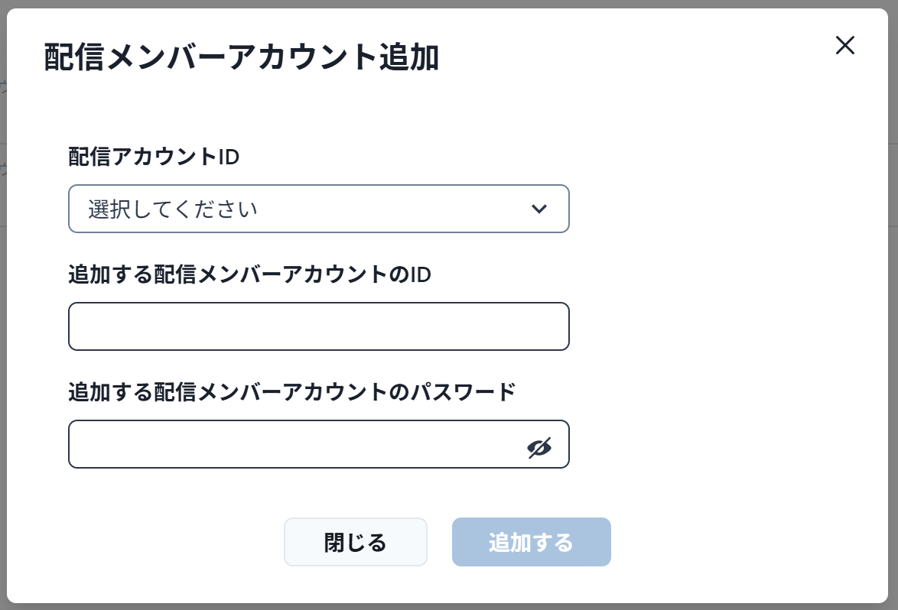
Task: Click the 配信アカウントID label
Action: 154,157
